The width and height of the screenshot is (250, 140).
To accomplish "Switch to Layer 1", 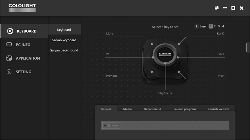I will click(x=211, y=26).
